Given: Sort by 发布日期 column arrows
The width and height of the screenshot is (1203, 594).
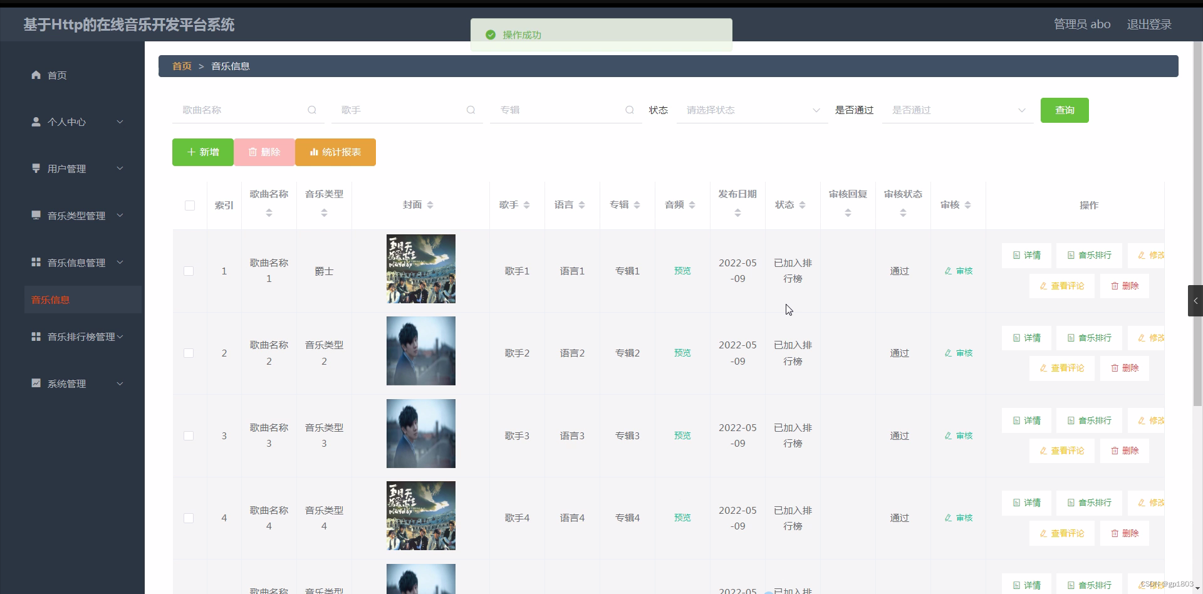Looking at the screenshot, I should 737,213.
